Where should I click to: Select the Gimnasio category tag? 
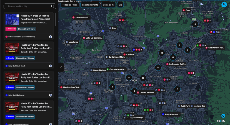11,29
